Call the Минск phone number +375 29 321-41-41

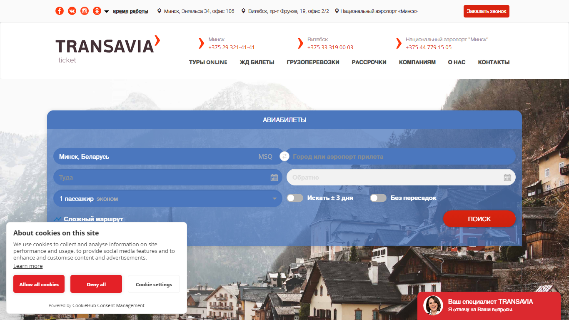[232, 47]
